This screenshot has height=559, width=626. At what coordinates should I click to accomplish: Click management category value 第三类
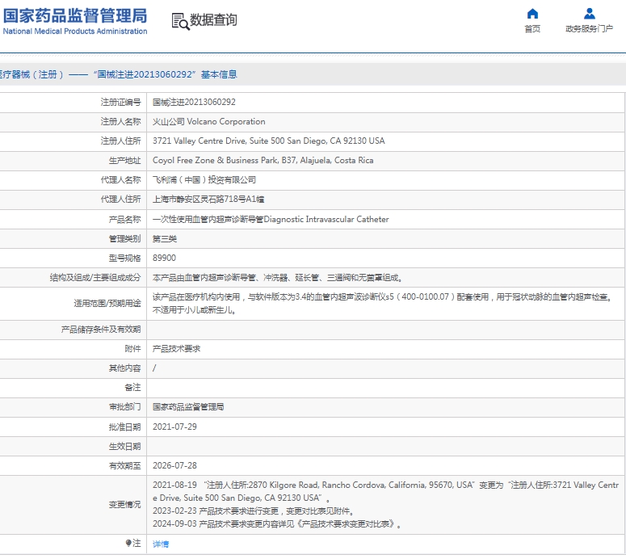click(165, 239)
